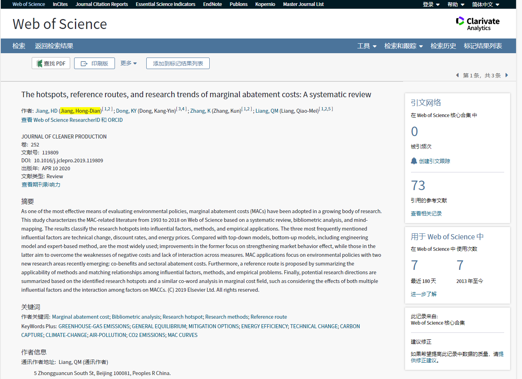The image size is (522, 379).
Task: Expand the 帮助 dropdown
Action: pyautogui.click(x=456, y=4)
